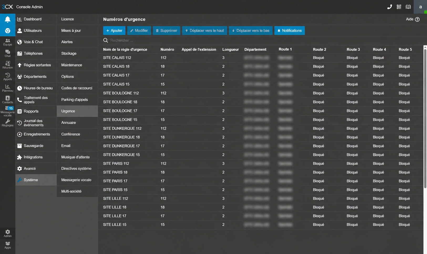427x254 pixels.
Task: Select row SITE PARIS 15
Action: [x=261, y=190]
